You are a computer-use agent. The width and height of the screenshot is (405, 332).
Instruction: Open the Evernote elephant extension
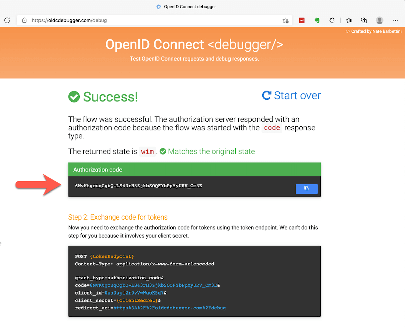click(x=317, y=20)
